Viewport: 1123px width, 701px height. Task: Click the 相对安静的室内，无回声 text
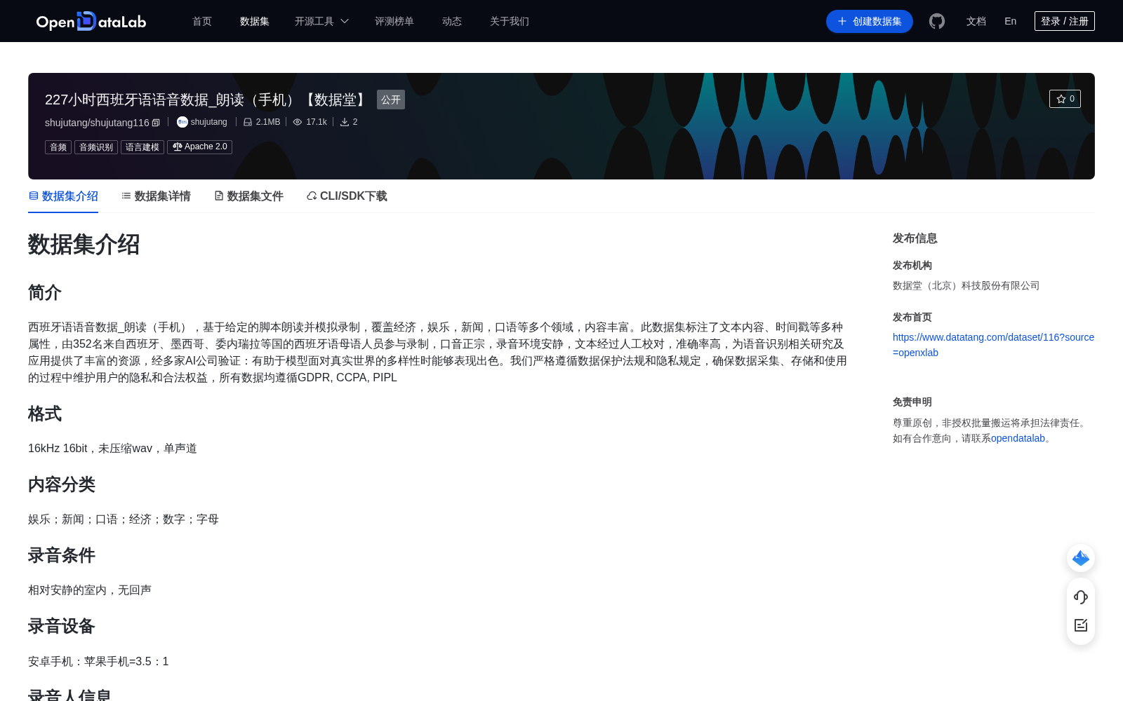[x=90, y=590]
